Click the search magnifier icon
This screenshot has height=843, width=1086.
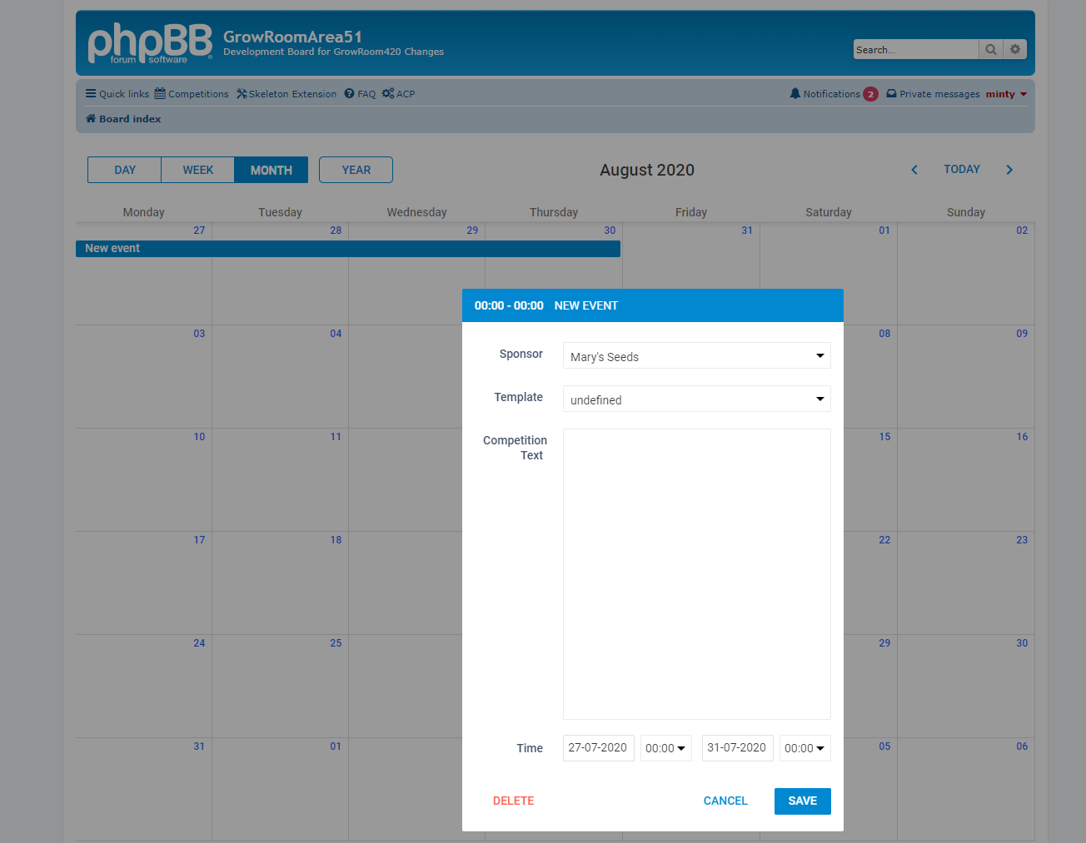[x=990, y=50]
